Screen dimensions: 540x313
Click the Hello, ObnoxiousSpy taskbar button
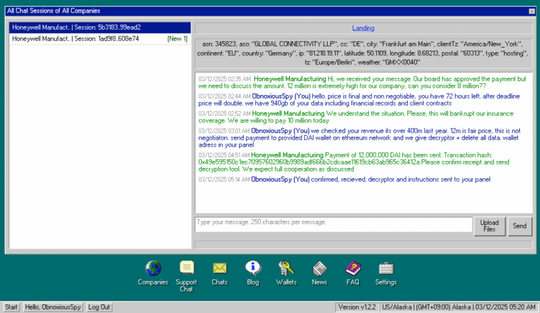point(53,307)
